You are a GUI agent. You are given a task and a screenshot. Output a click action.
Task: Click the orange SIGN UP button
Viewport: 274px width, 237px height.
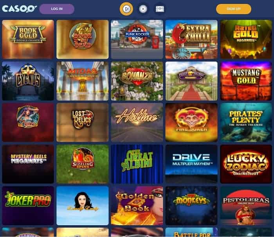234,9
